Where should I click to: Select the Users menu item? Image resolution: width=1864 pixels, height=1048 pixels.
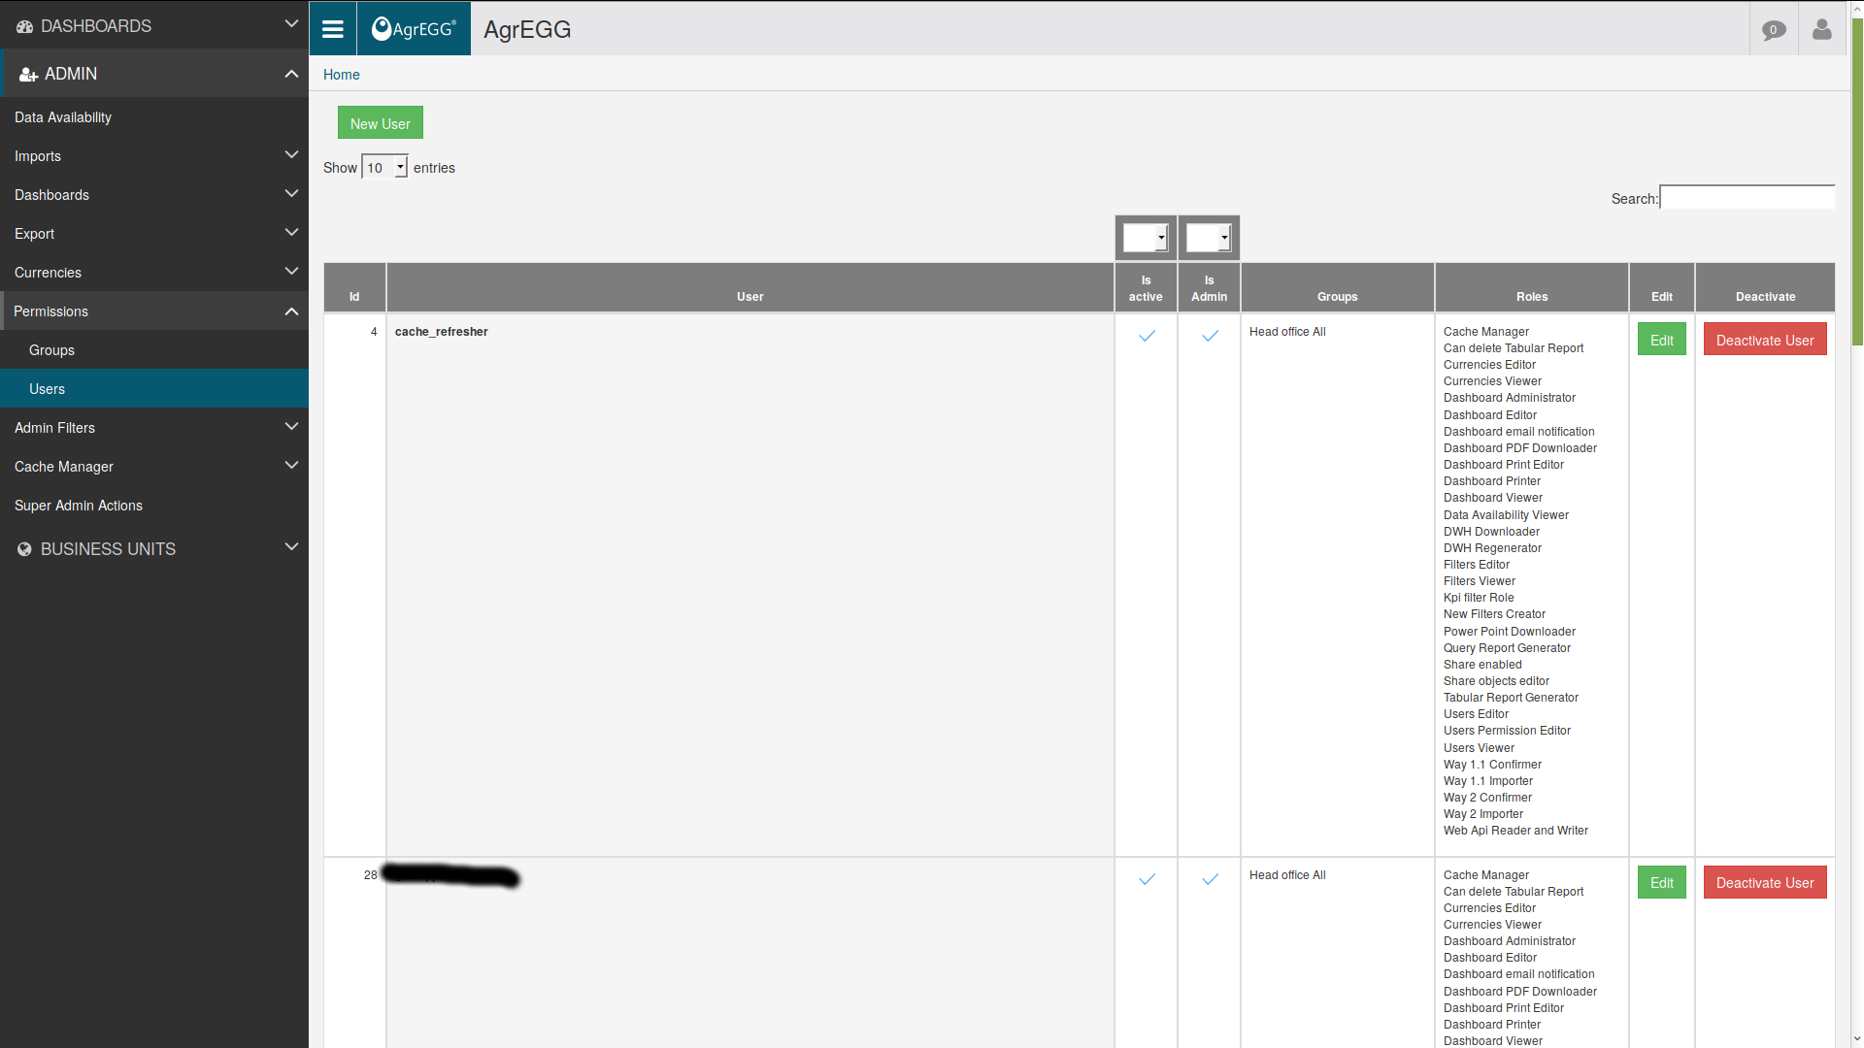coord(45,388)
